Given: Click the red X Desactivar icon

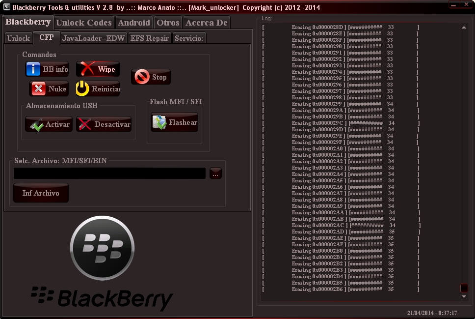Looking at the screenshot, I should click(x=84, y=124).
